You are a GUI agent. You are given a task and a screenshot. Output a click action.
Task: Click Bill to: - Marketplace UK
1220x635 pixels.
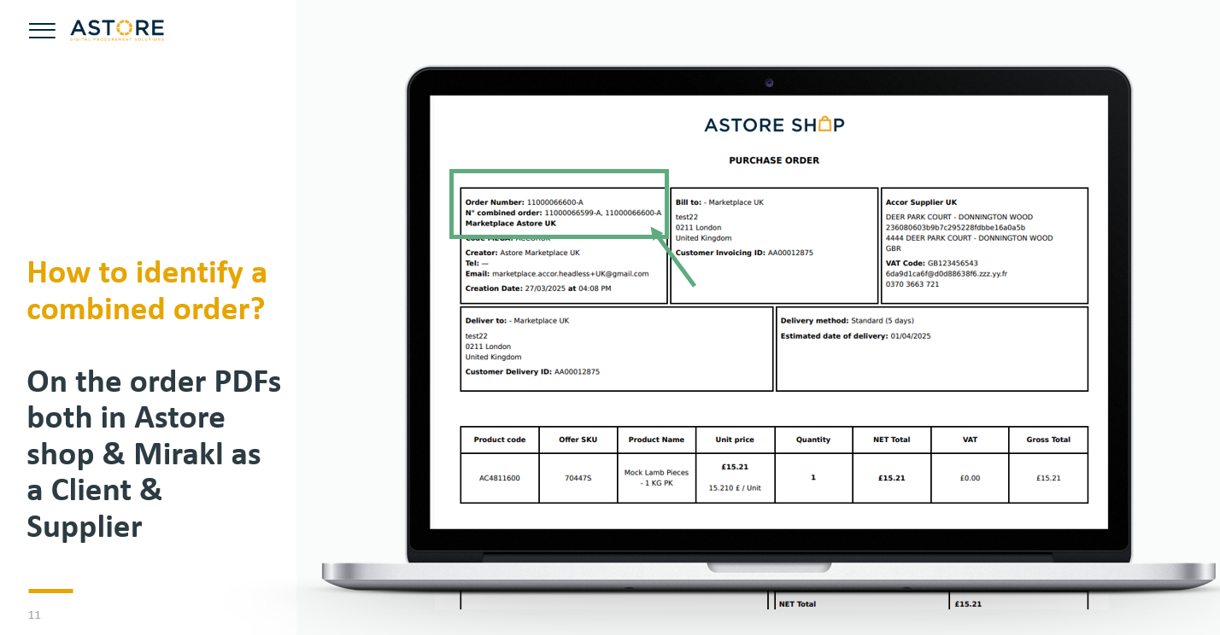719,202
